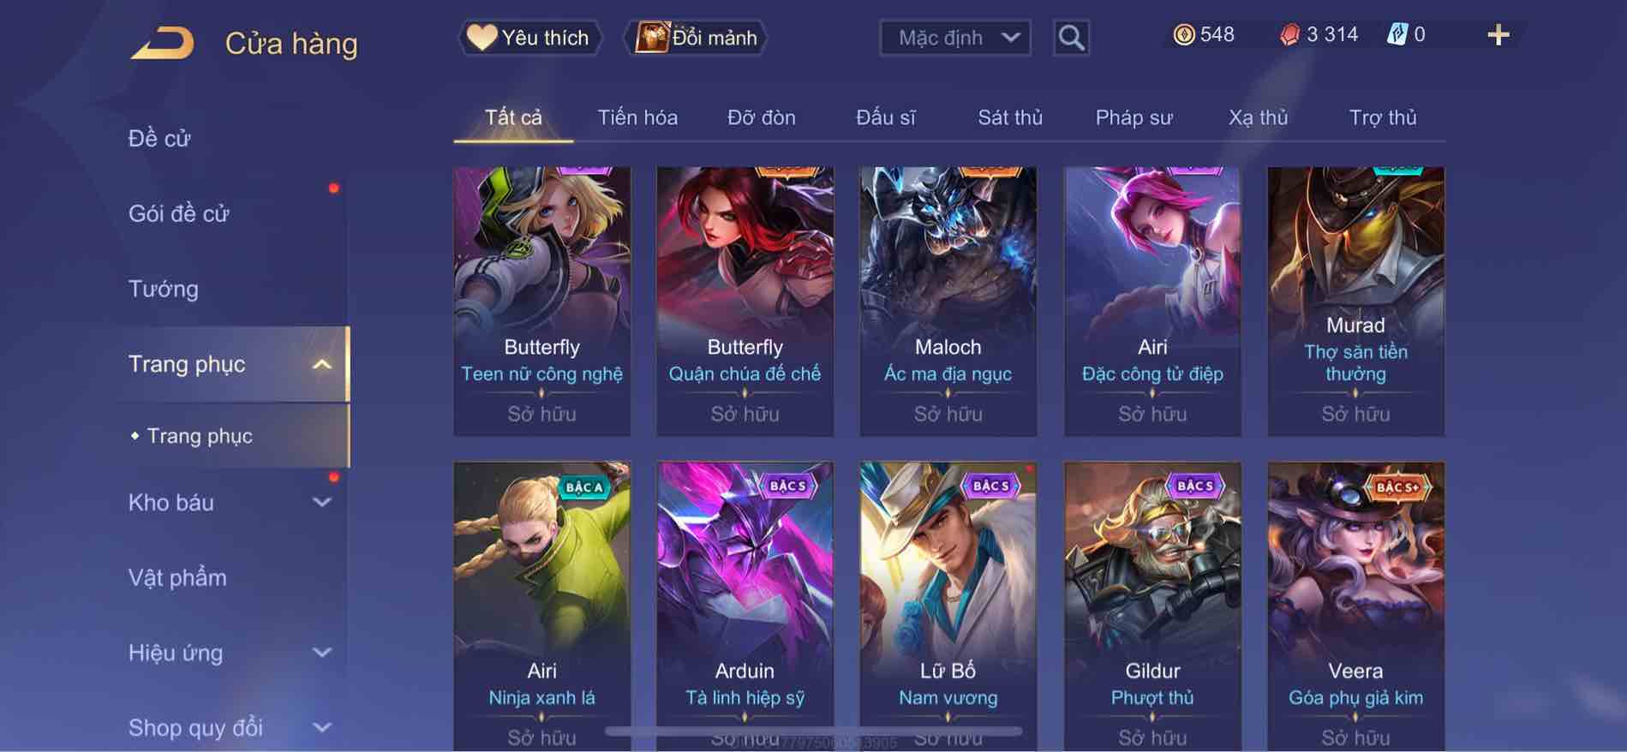
Task: Click the chest icon in Đổi mảnh
Action: 651,38
